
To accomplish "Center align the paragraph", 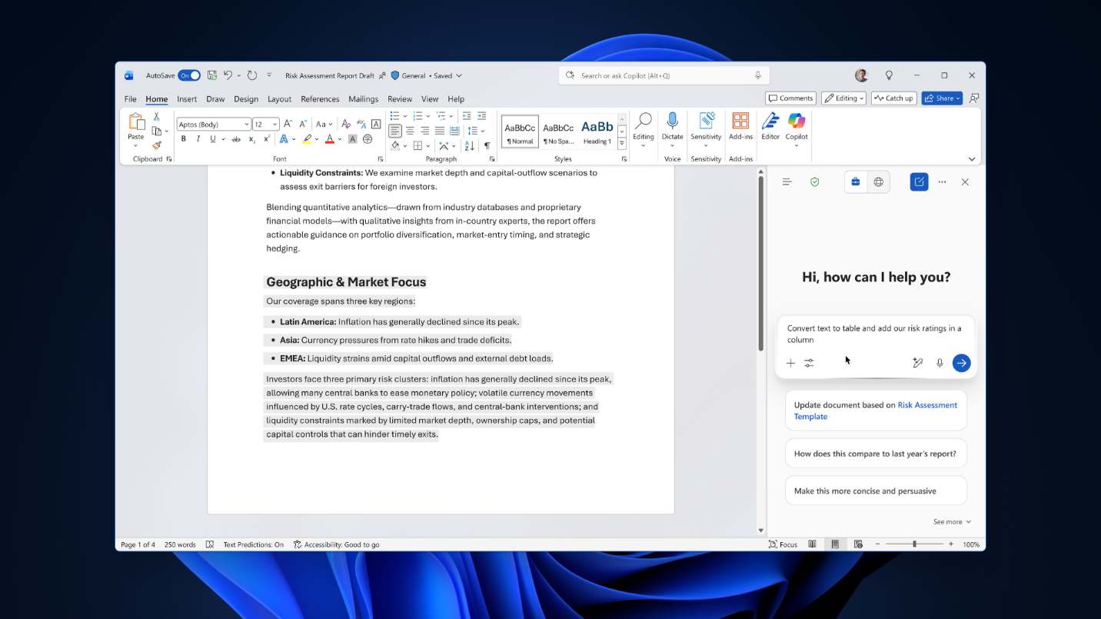I will [x=410, y=131].
